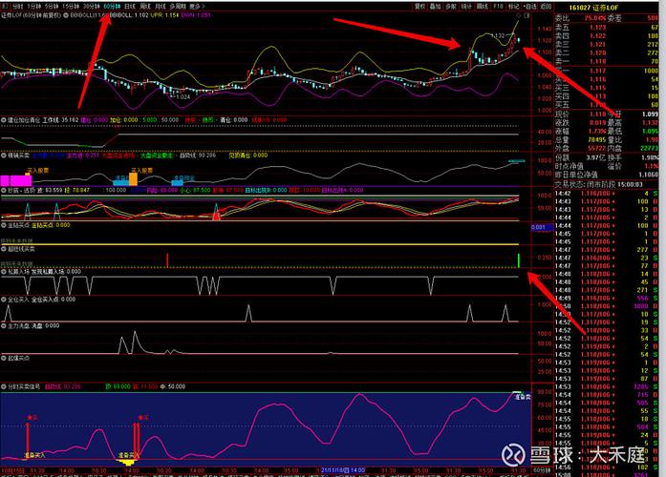Click the square icon left of 分时 tab
This screenshot has width=666, height=477.
[x=4, y=6]
